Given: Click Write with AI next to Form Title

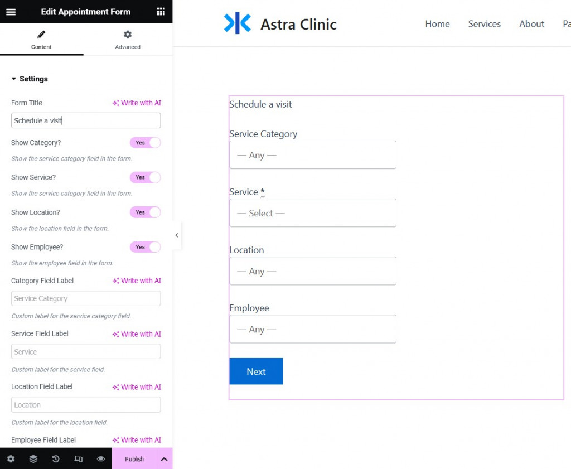Looking at the screenshot, I should pyautogui.click(x=137, y=103).
